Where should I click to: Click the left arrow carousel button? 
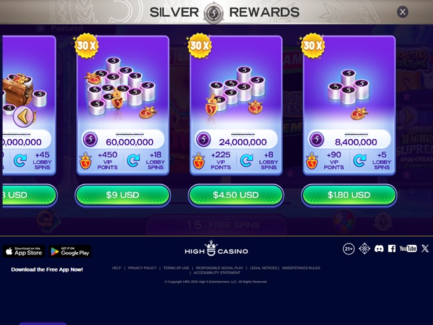point(24,116)
